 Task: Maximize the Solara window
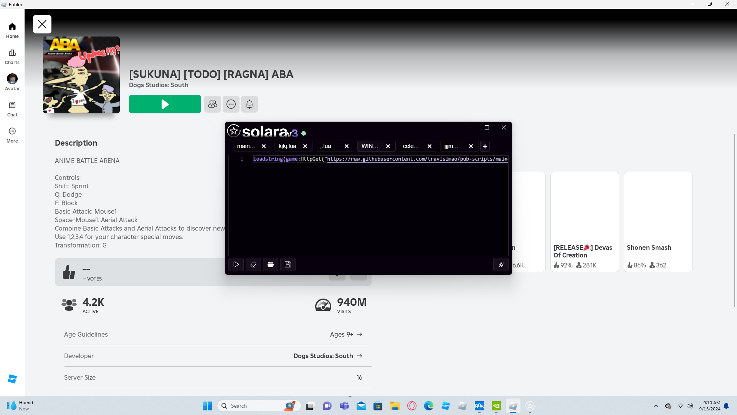487,127
